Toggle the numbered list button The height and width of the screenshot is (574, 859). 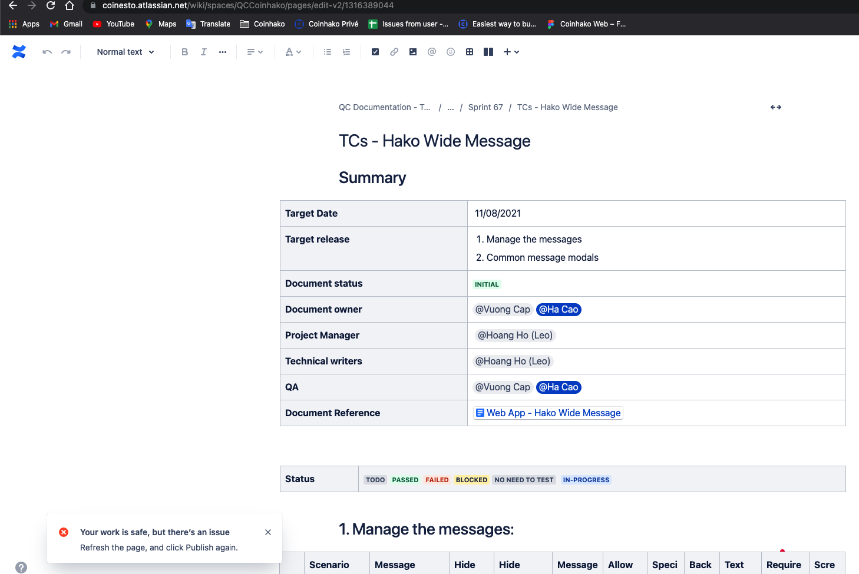point(346,52)
